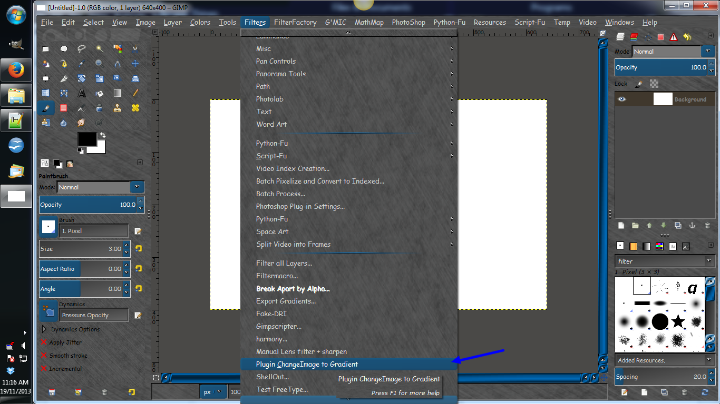Select the Rectangle Select tool
The height and width of the screenshot is (404, 720).
click(x=46, y=49)
